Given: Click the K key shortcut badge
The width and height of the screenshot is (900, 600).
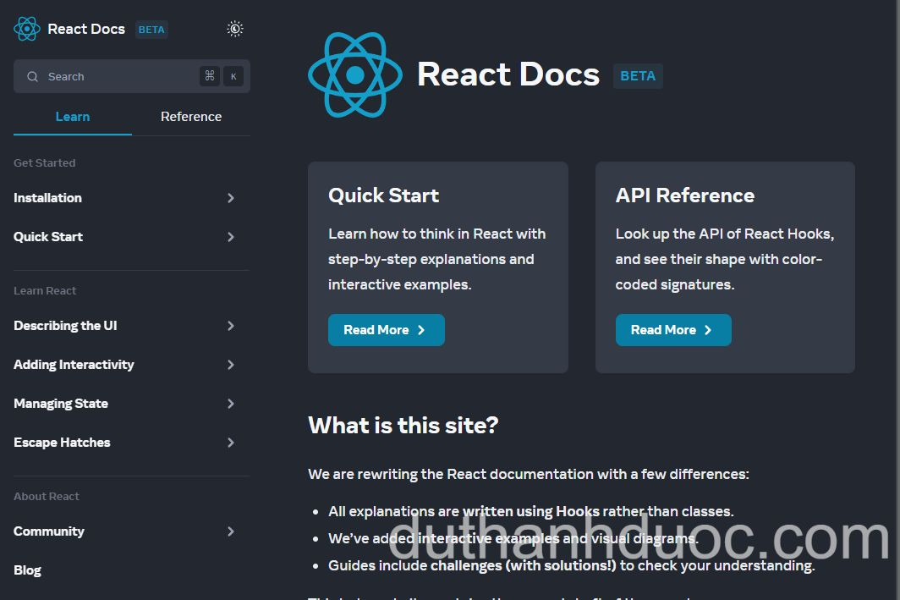Looking at the screenshot, I should click(x=233, y=76).
